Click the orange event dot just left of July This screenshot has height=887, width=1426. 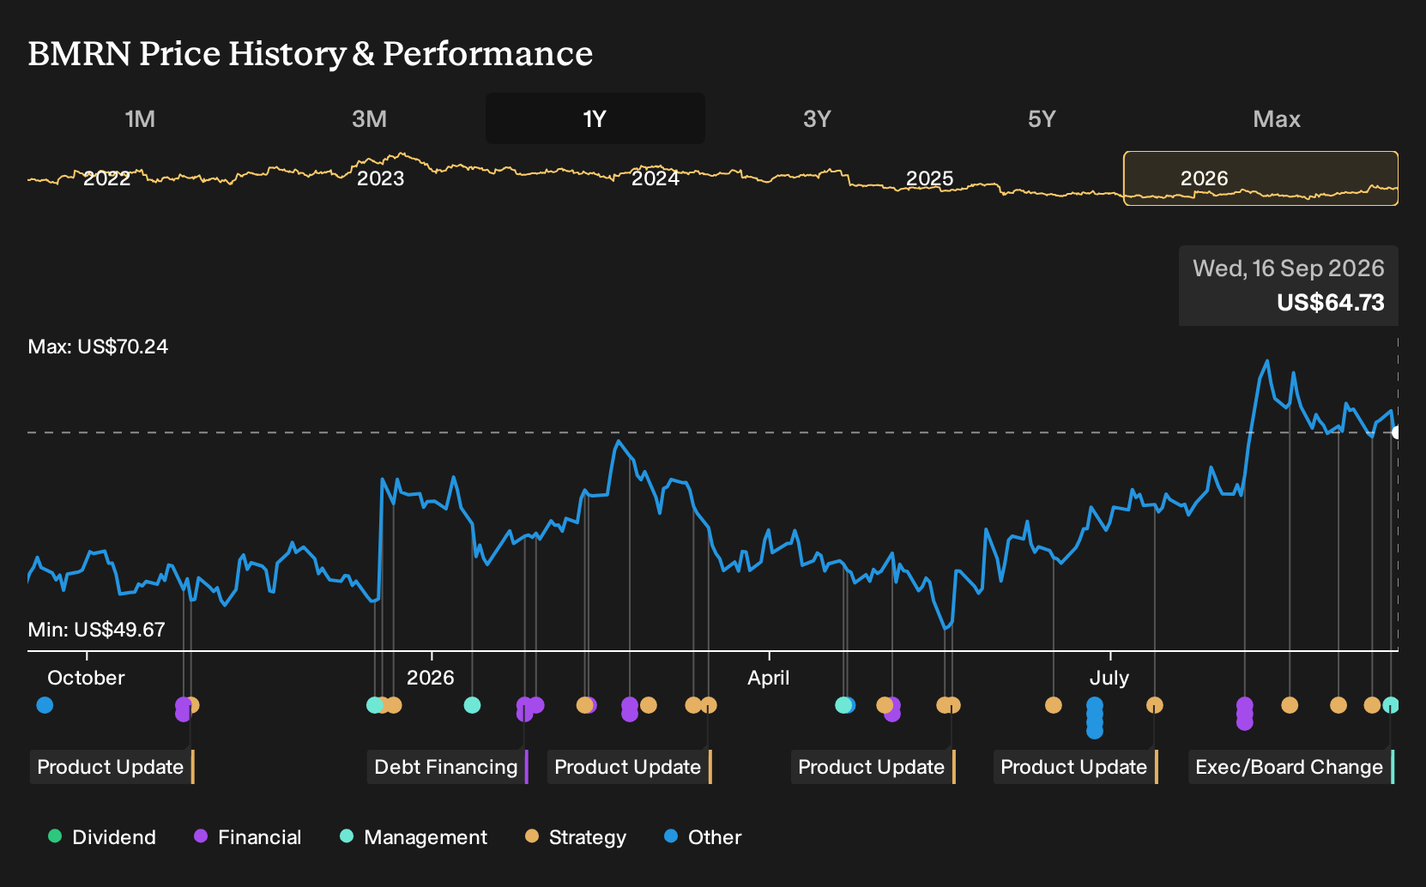click(1054, 705)
